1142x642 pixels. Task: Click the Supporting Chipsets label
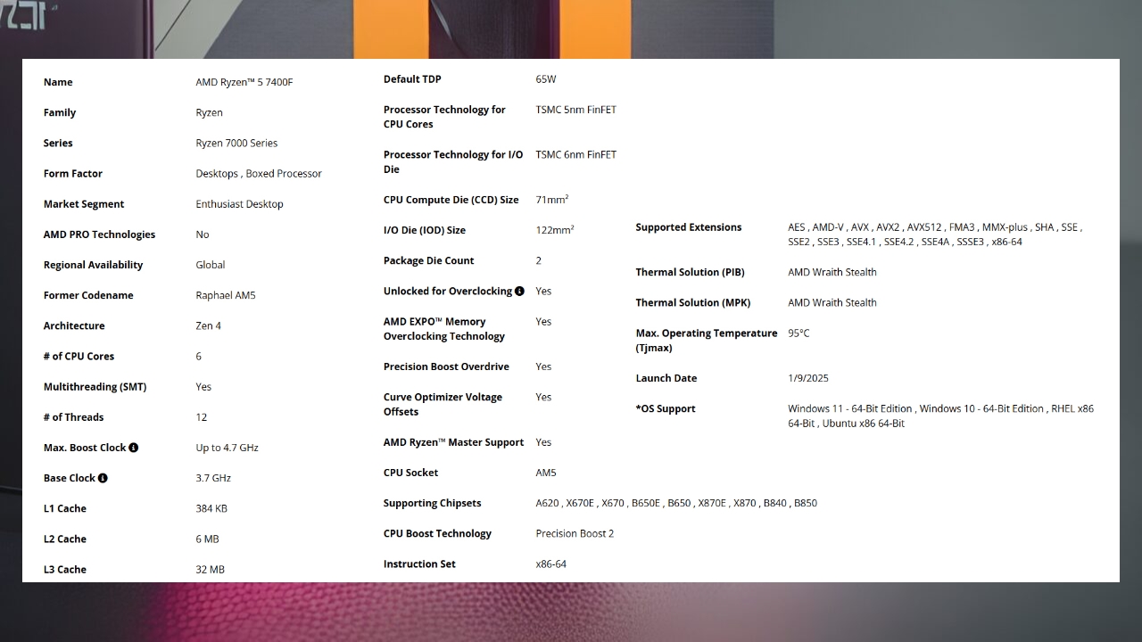(432, 503)
